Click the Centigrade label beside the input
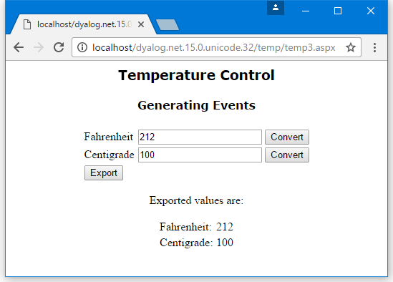This screenshot has height=282, width=393. 109,155
